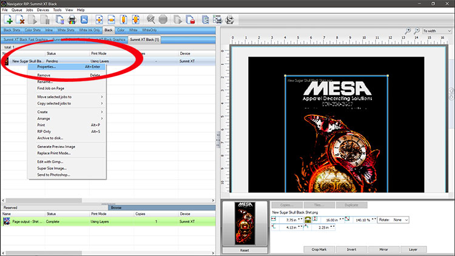The width and height of the screenshot is (455, 256).
Task: Click the job preview thumbnail
Action: (245, 223)
